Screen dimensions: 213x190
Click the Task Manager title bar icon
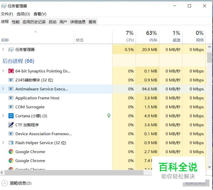pos(4,6)
